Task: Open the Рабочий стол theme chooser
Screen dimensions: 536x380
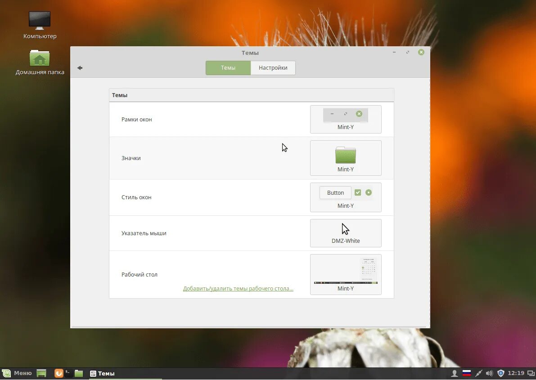Action: tap(346, 274)
